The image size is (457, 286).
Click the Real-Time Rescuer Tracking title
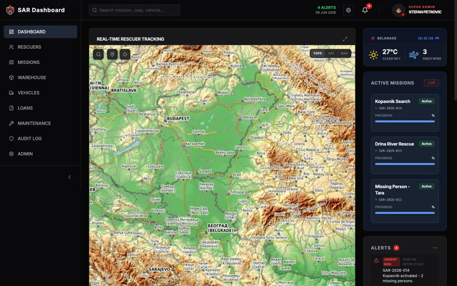click(x=130, y=39)
